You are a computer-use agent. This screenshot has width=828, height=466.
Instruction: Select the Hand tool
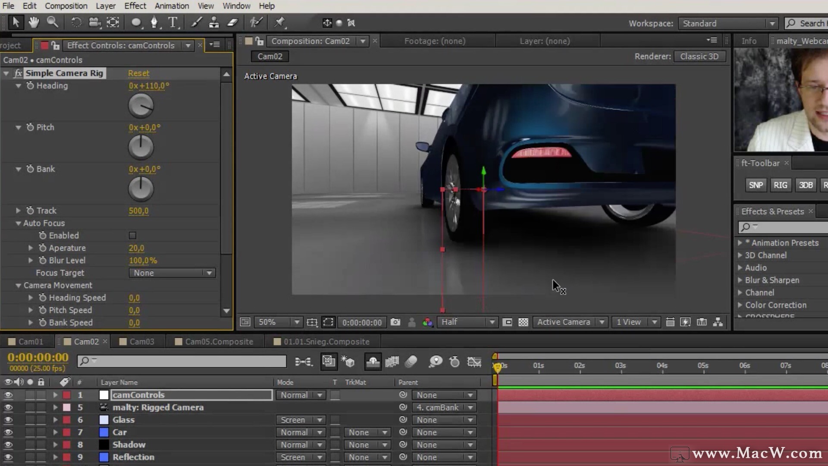point(34,22)
